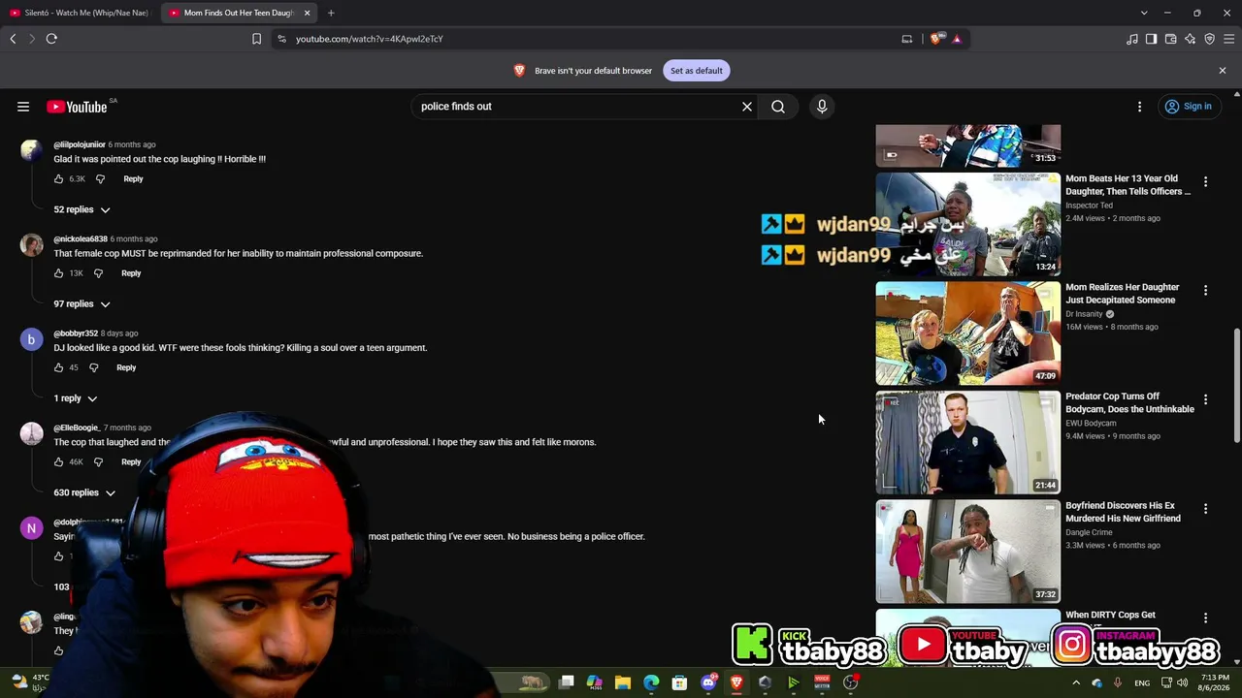Dismiss the default browser notification bar
Image resolution: width=1242 pixels, height=698 pixels.
(1223, 71)
